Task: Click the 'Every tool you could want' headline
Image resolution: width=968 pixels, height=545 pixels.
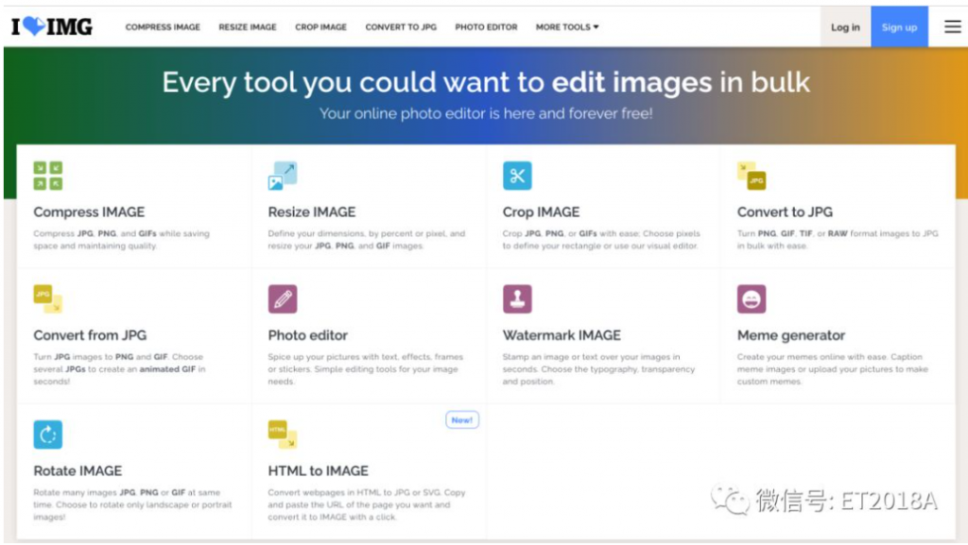Action: tap(486, 82)
